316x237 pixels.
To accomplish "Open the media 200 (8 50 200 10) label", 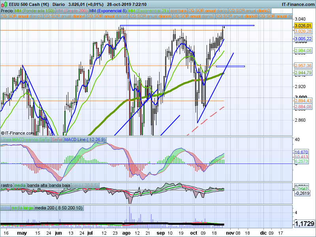I will 59,207.
